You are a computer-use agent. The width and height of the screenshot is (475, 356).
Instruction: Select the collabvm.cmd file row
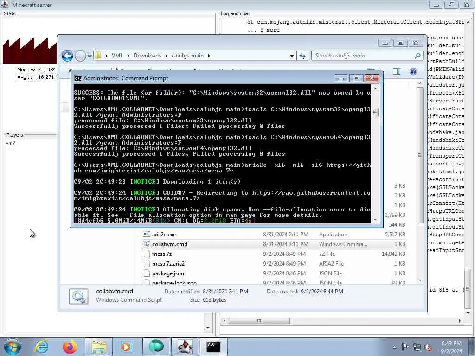click(x=274, y=244)
